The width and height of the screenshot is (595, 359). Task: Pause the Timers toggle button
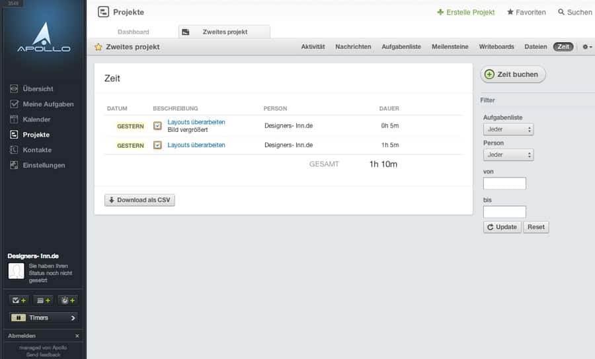[19, 317]
